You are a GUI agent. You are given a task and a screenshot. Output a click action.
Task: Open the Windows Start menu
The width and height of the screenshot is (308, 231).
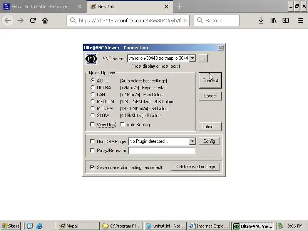[x=11, y=226]
